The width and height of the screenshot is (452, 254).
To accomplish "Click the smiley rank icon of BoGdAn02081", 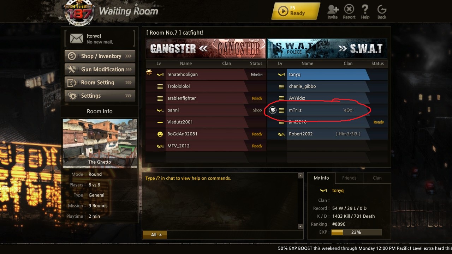I will (160, 134).
